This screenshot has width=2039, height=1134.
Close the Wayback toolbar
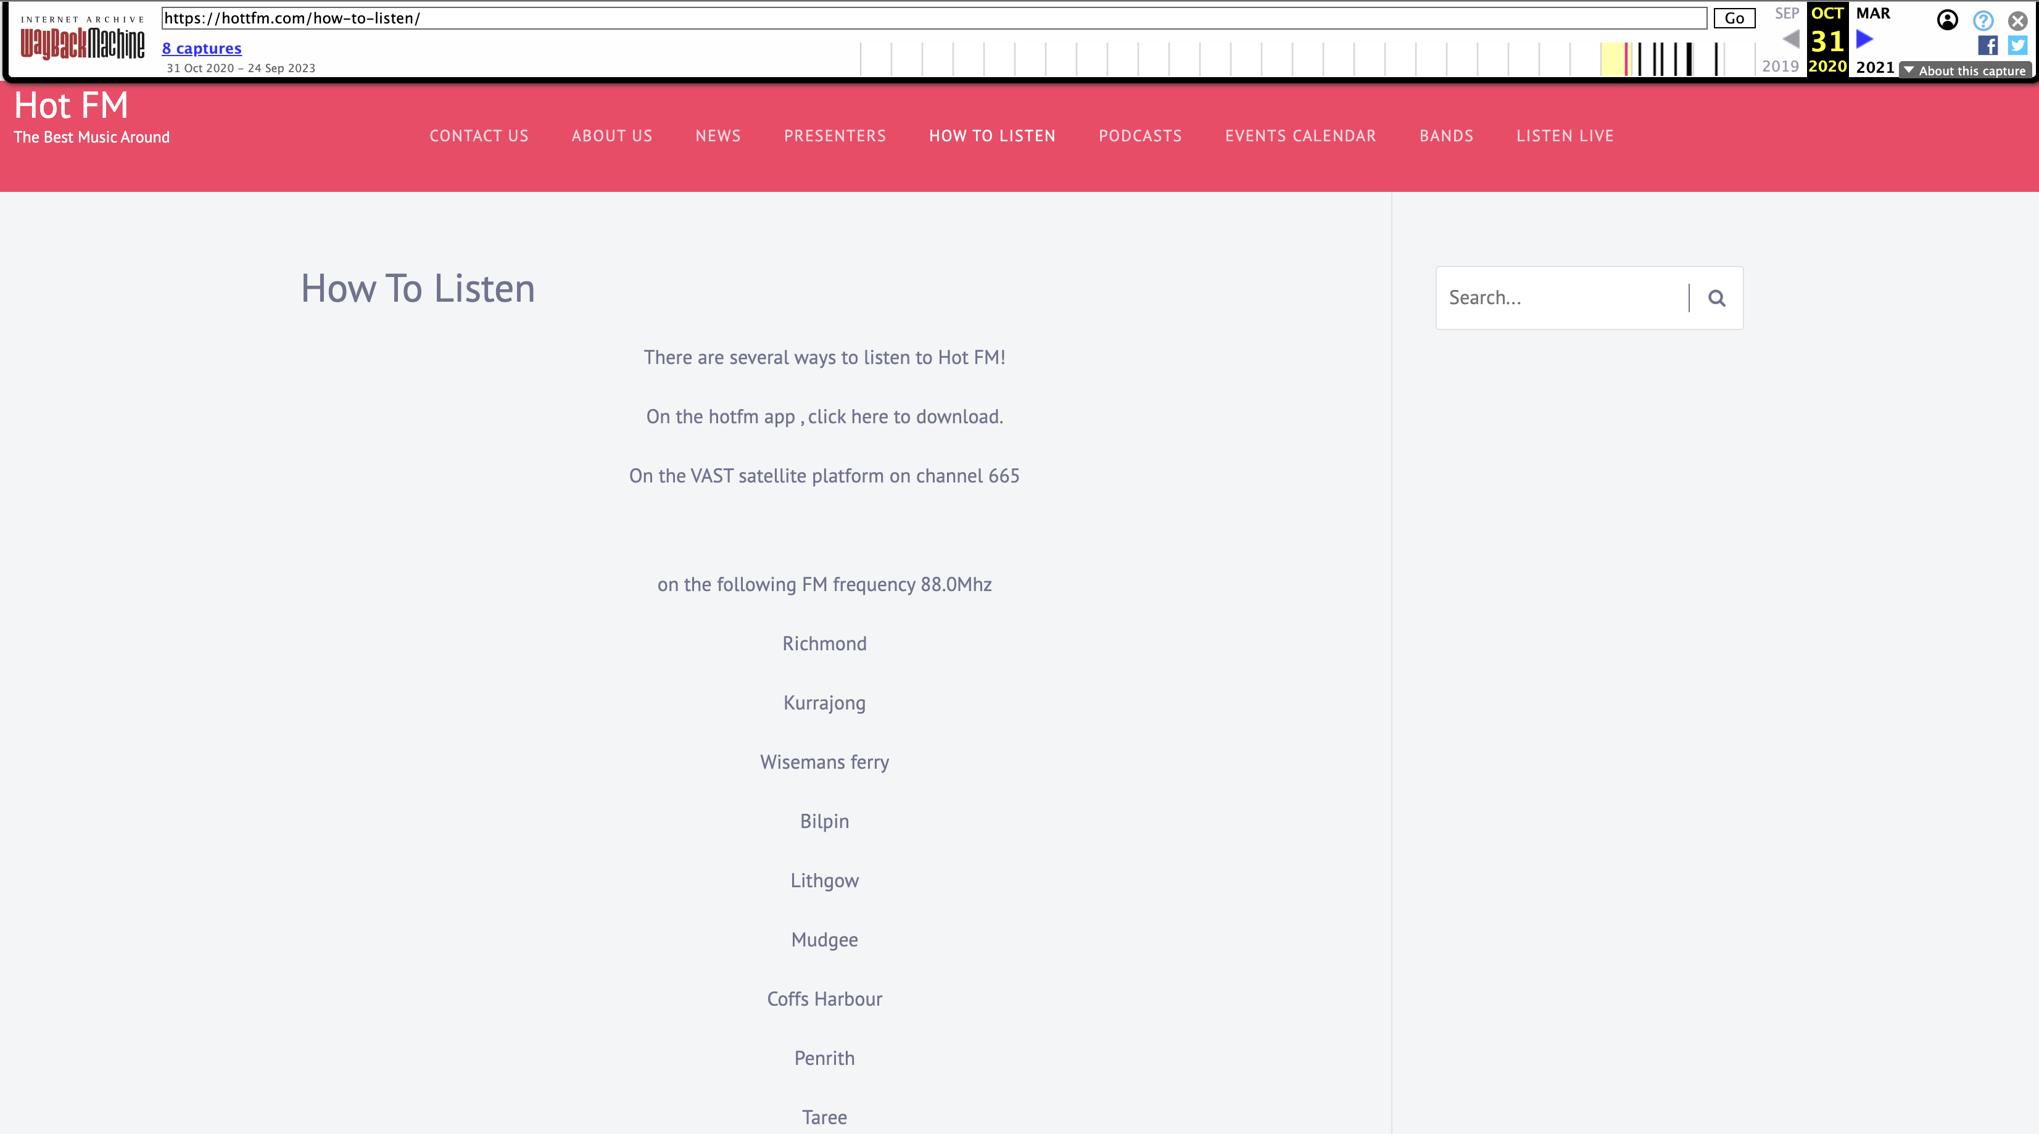tap(2017, 20)
